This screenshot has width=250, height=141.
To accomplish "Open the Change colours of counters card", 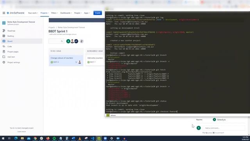I will [x=66, y=60].
